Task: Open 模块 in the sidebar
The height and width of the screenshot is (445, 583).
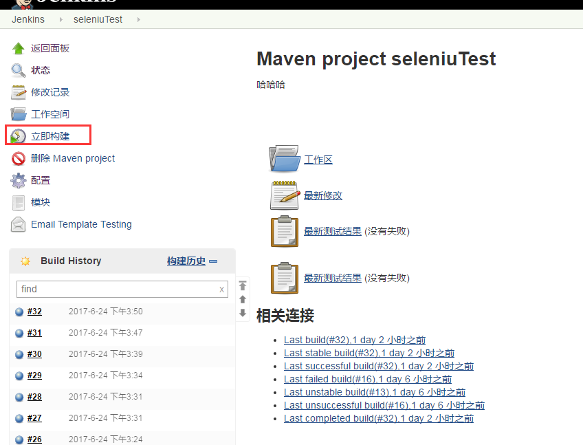Action: coord(41,202)
